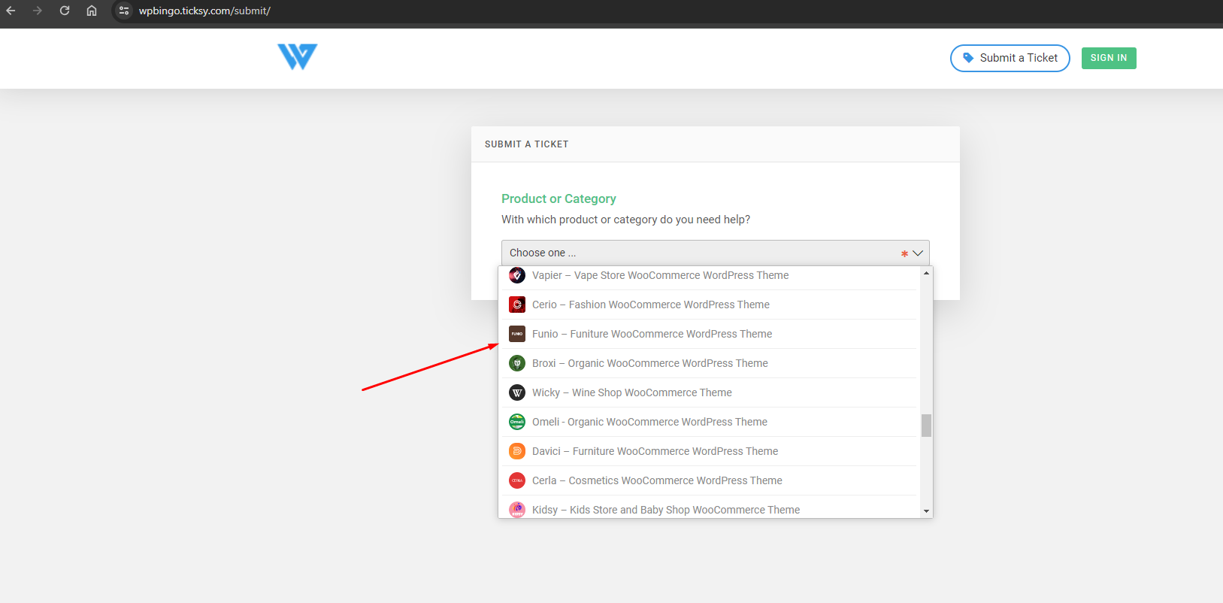Click the address bar URL wpbingo.ticksy.com/submit/
Screen dimensions: 1223x603
tap(204, 11)
